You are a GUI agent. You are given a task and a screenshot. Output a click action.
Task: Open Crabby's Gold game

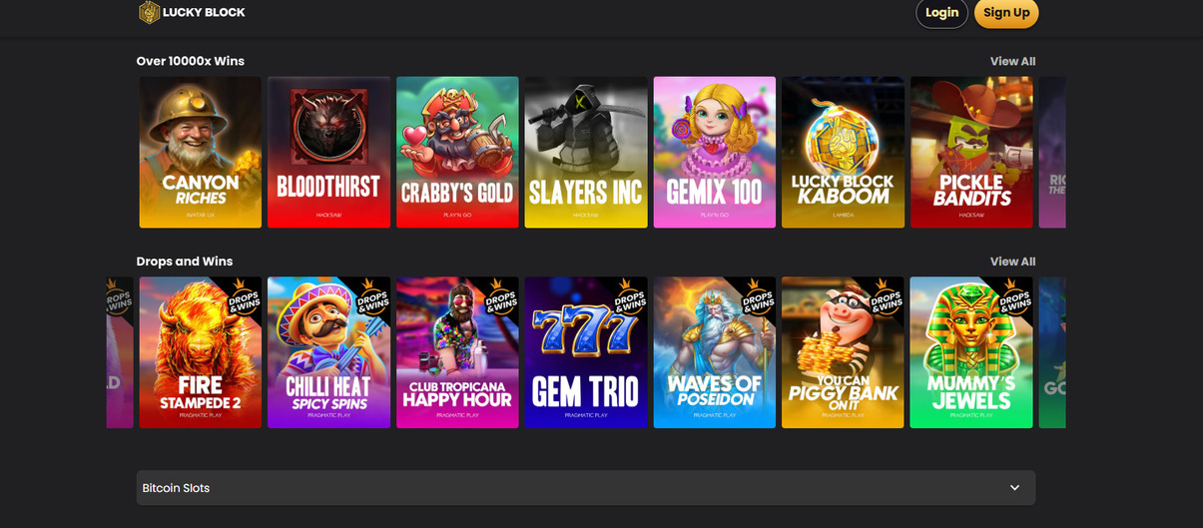457,153
